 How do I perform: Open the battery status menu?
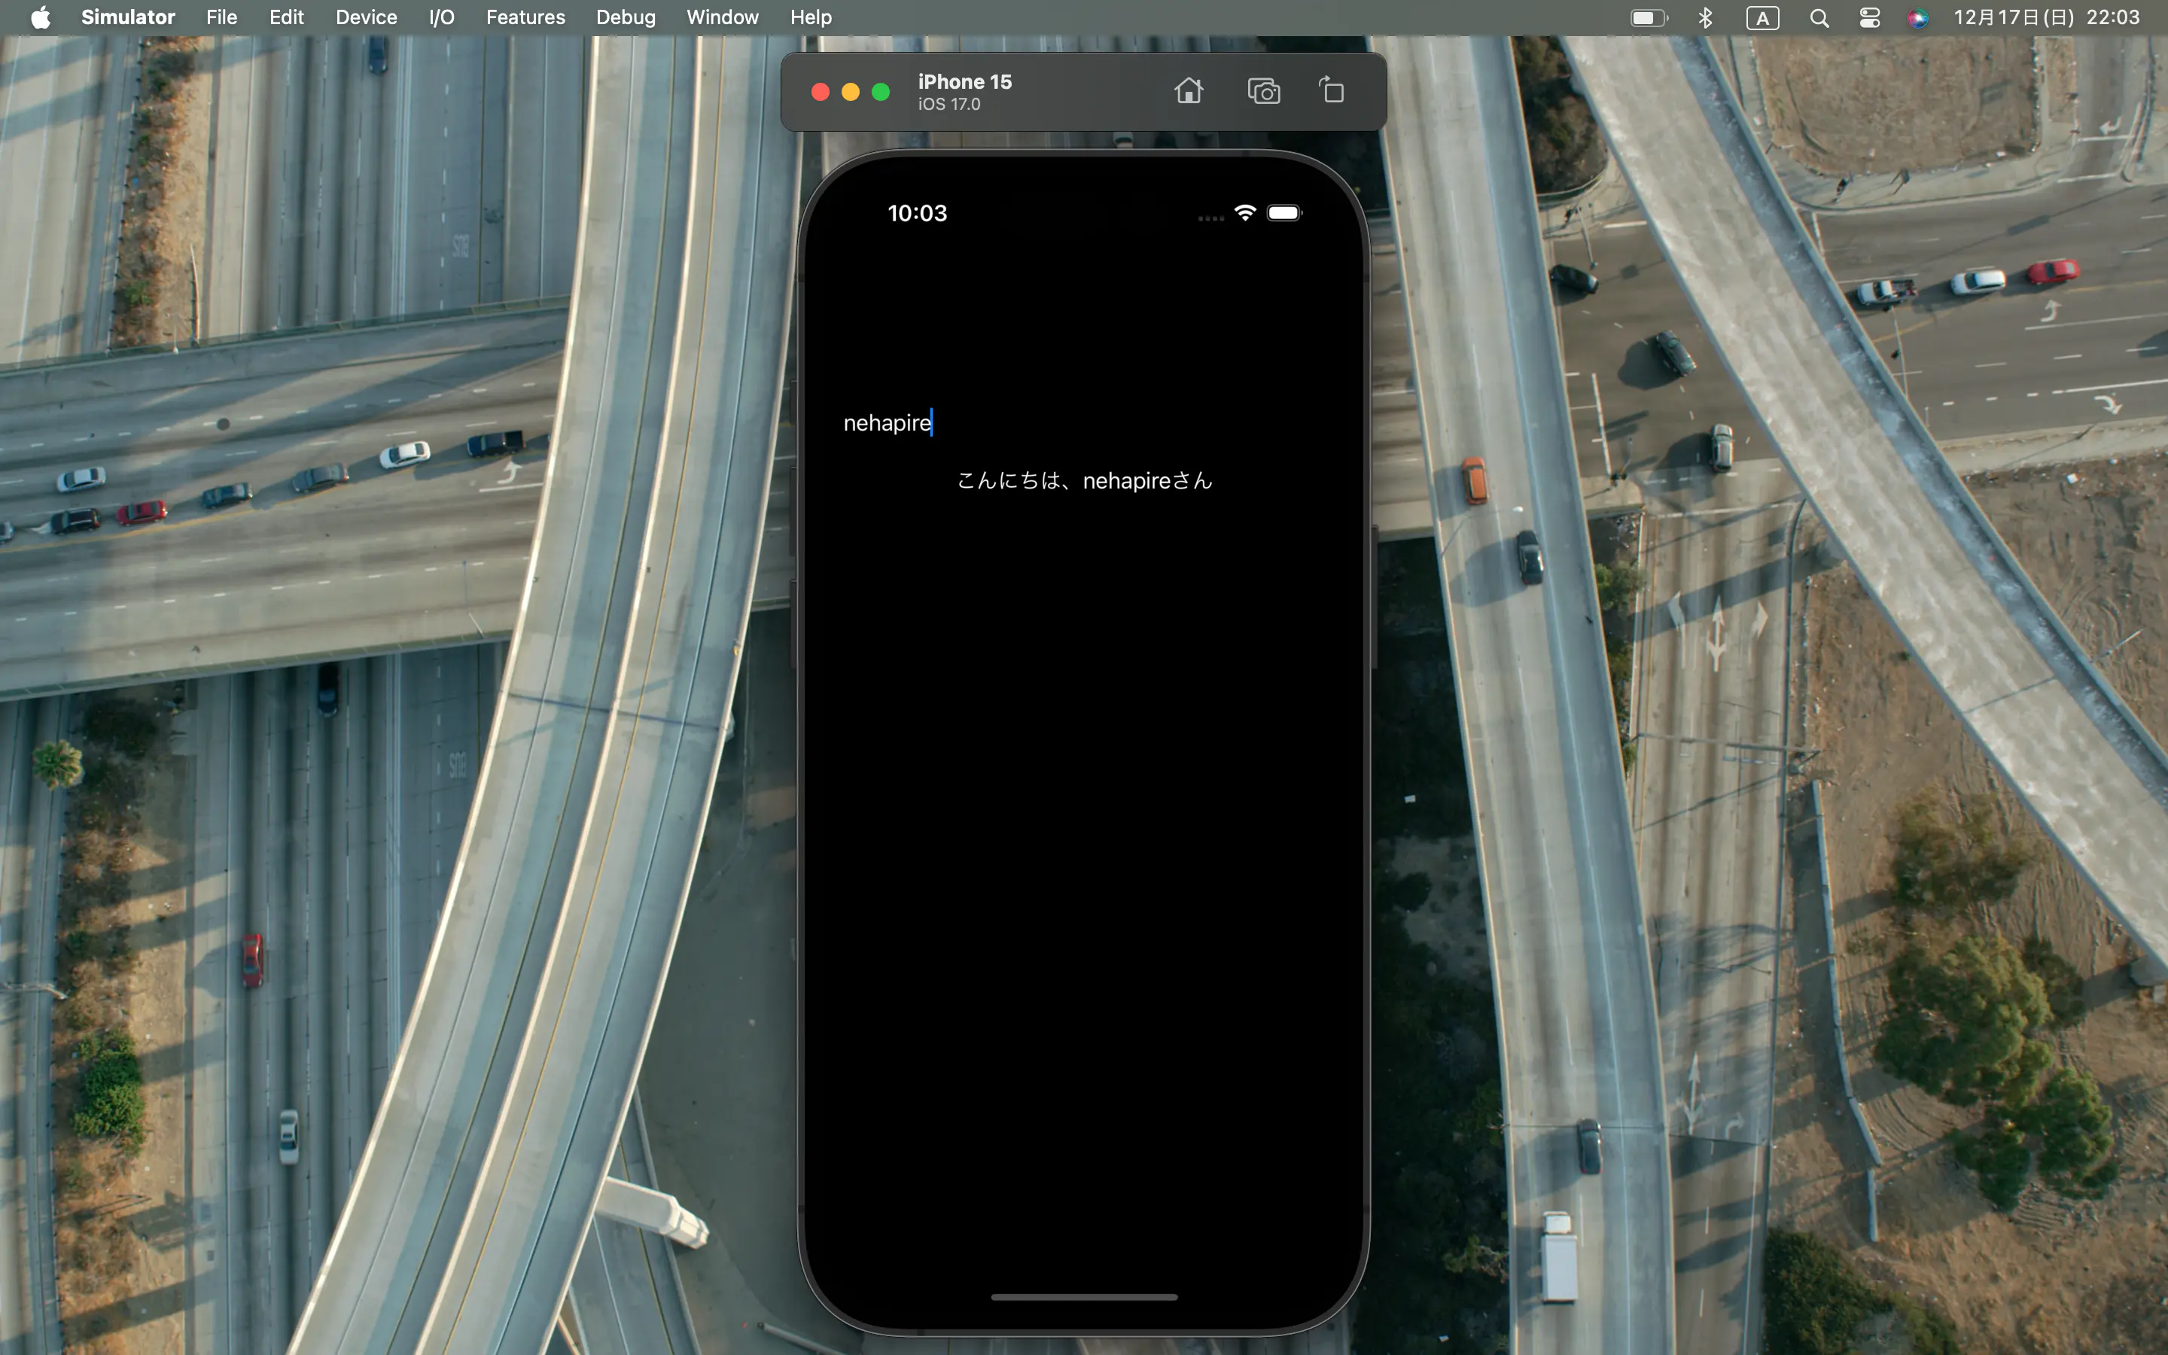coord(1649,17)
